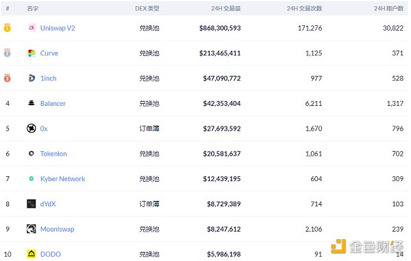Sort by 24H交易次数 column header
Screen dimensions: 411x261
304,8
